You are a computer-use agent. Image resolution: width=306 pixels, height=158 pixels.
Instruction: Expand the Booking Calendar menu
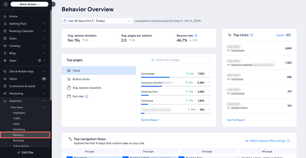coord(45,31)
